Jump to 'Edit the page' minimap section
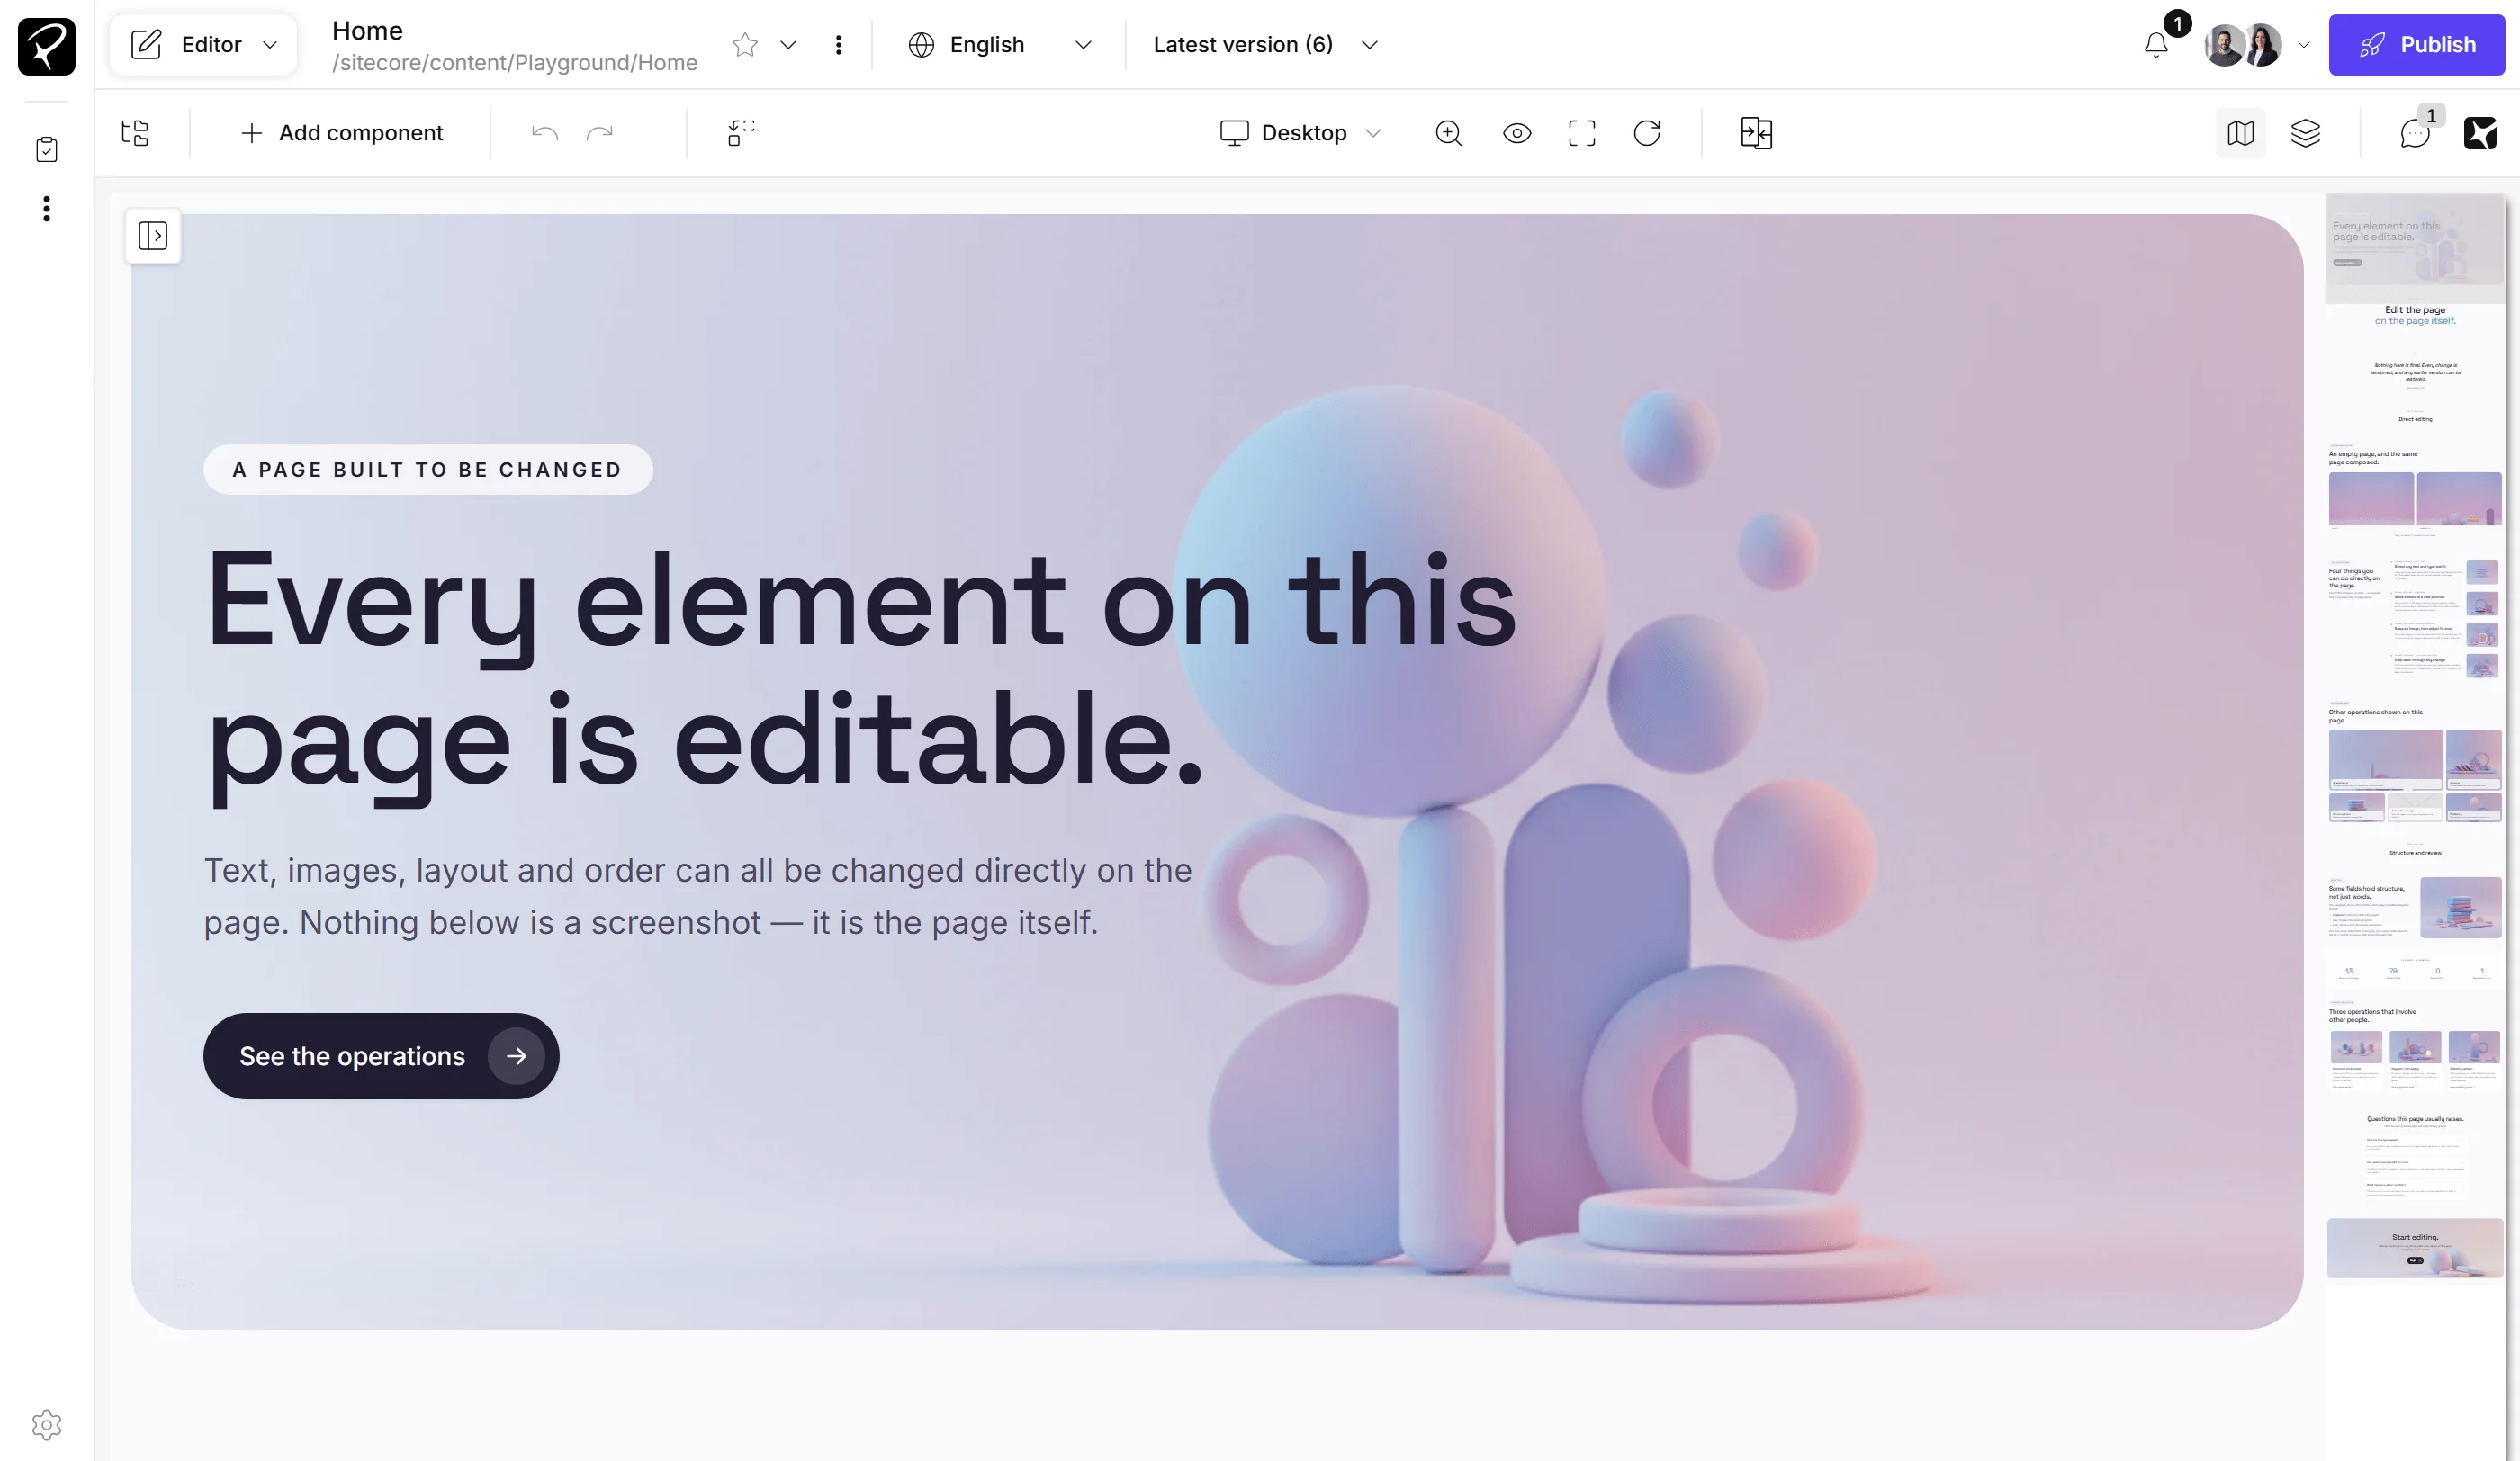The height and width of the screenshot is (1461, 2520). coord(2415,315)
